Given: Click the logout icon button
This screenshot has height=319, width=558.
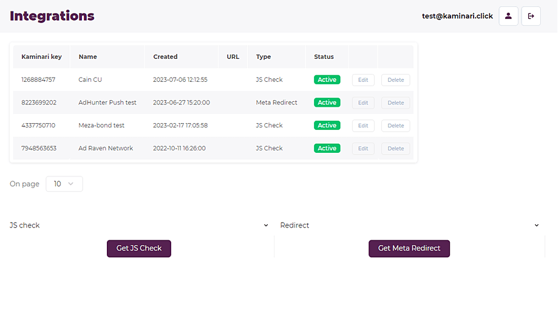Looking at the screenshot, I should click(x=531, y=16).
